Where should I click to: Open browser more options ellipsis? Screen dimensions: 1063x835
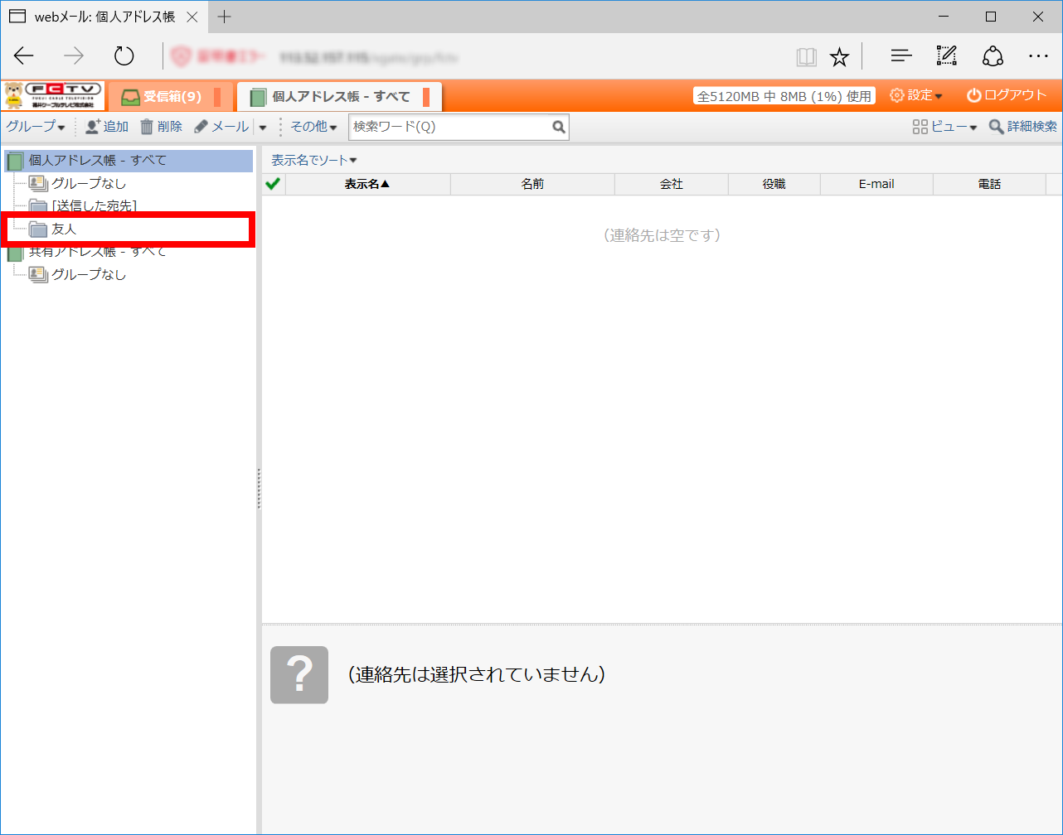[x=1038, y=56]
